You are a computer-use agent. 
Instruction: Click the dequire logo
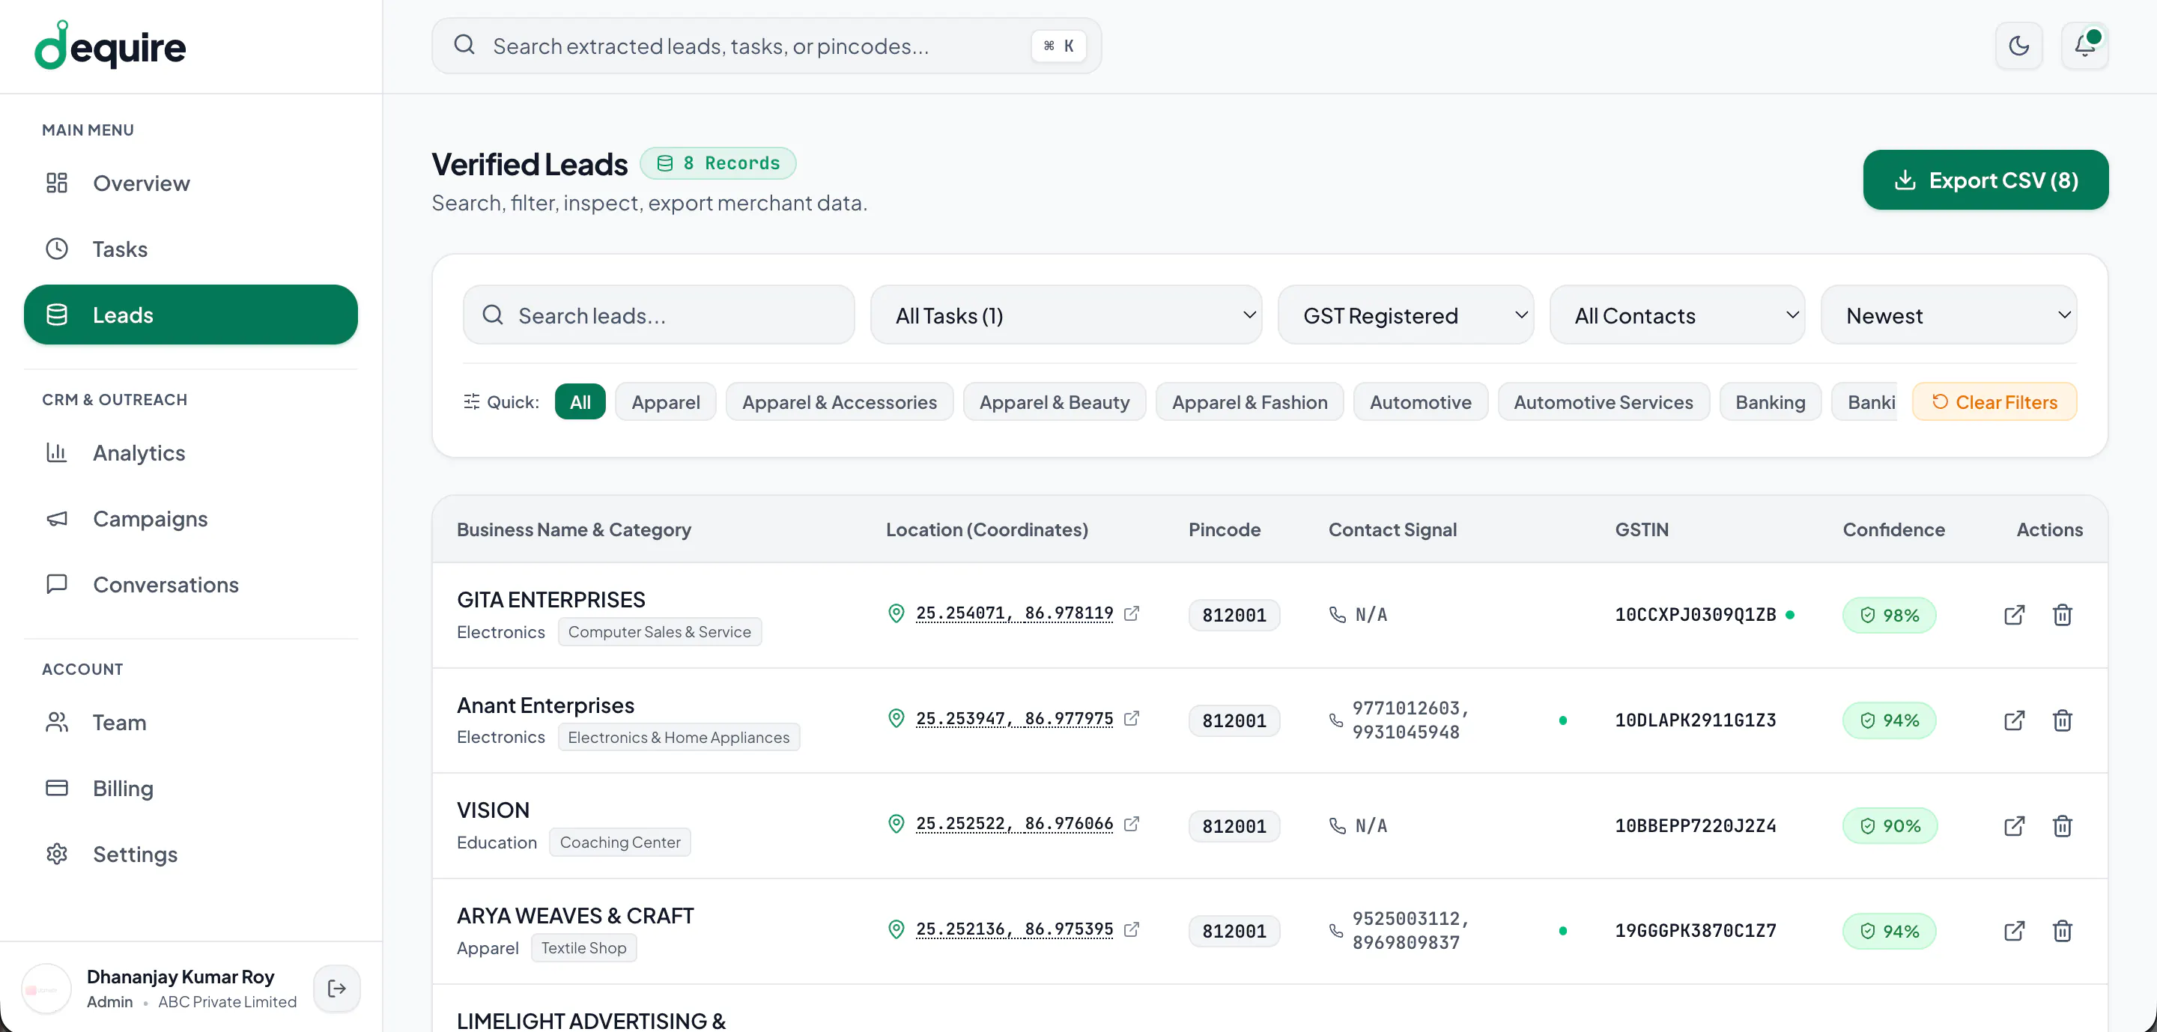(109, 46)
